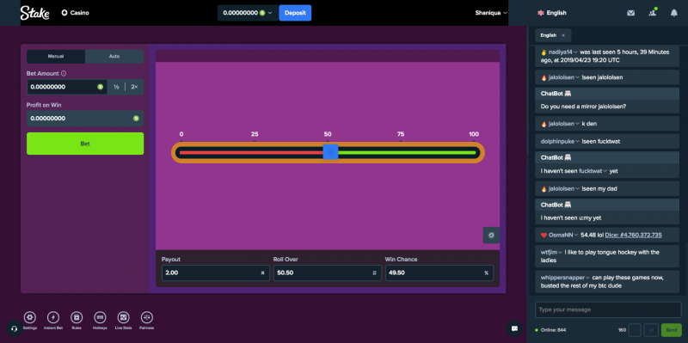Screen dimensions: 688x343
Task: Double the bet with 2× button
Action: pos(134,87)
